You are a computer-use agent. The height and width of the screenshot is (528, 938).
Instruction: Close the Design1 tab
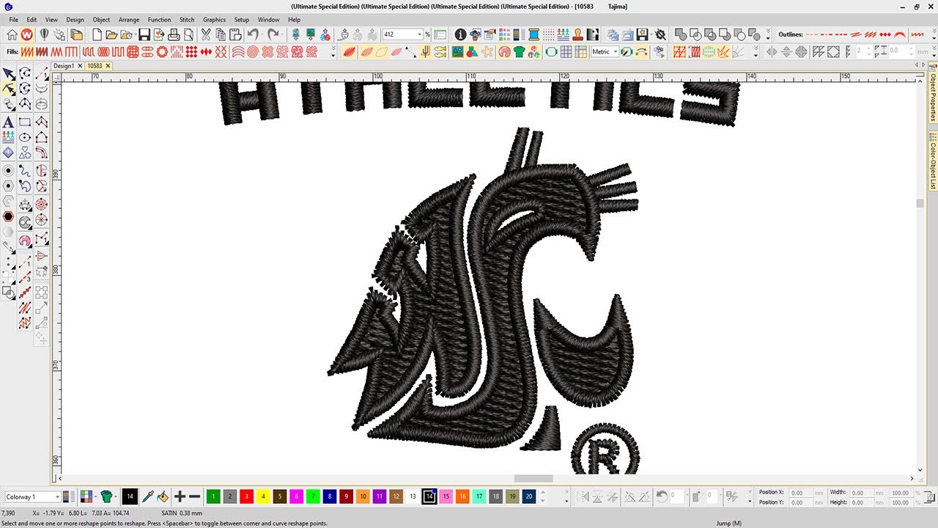78,66
